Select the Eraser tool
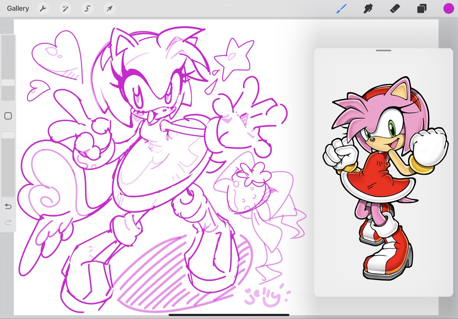 pyautogui.click(x=395, y=8)
